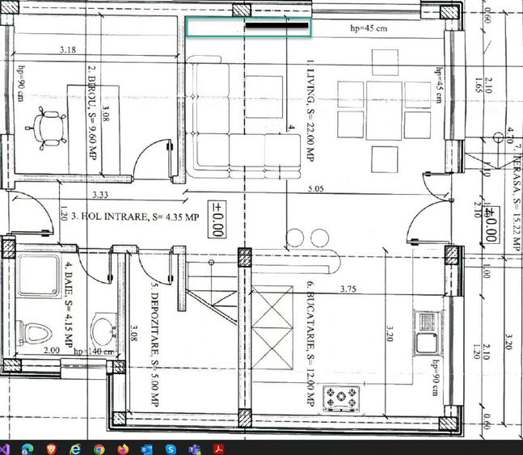Click the 'hp=90 cm' note in the birou

[21, 83]
